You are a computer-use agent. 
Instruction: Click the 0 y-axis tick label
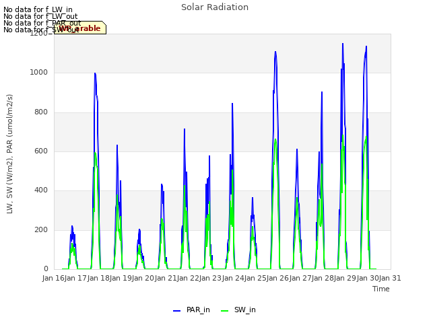click(46, 269)
